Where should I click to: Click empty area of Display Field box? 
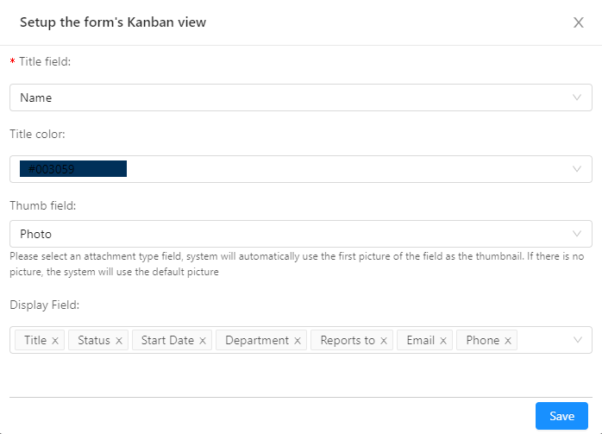[543, 340]
